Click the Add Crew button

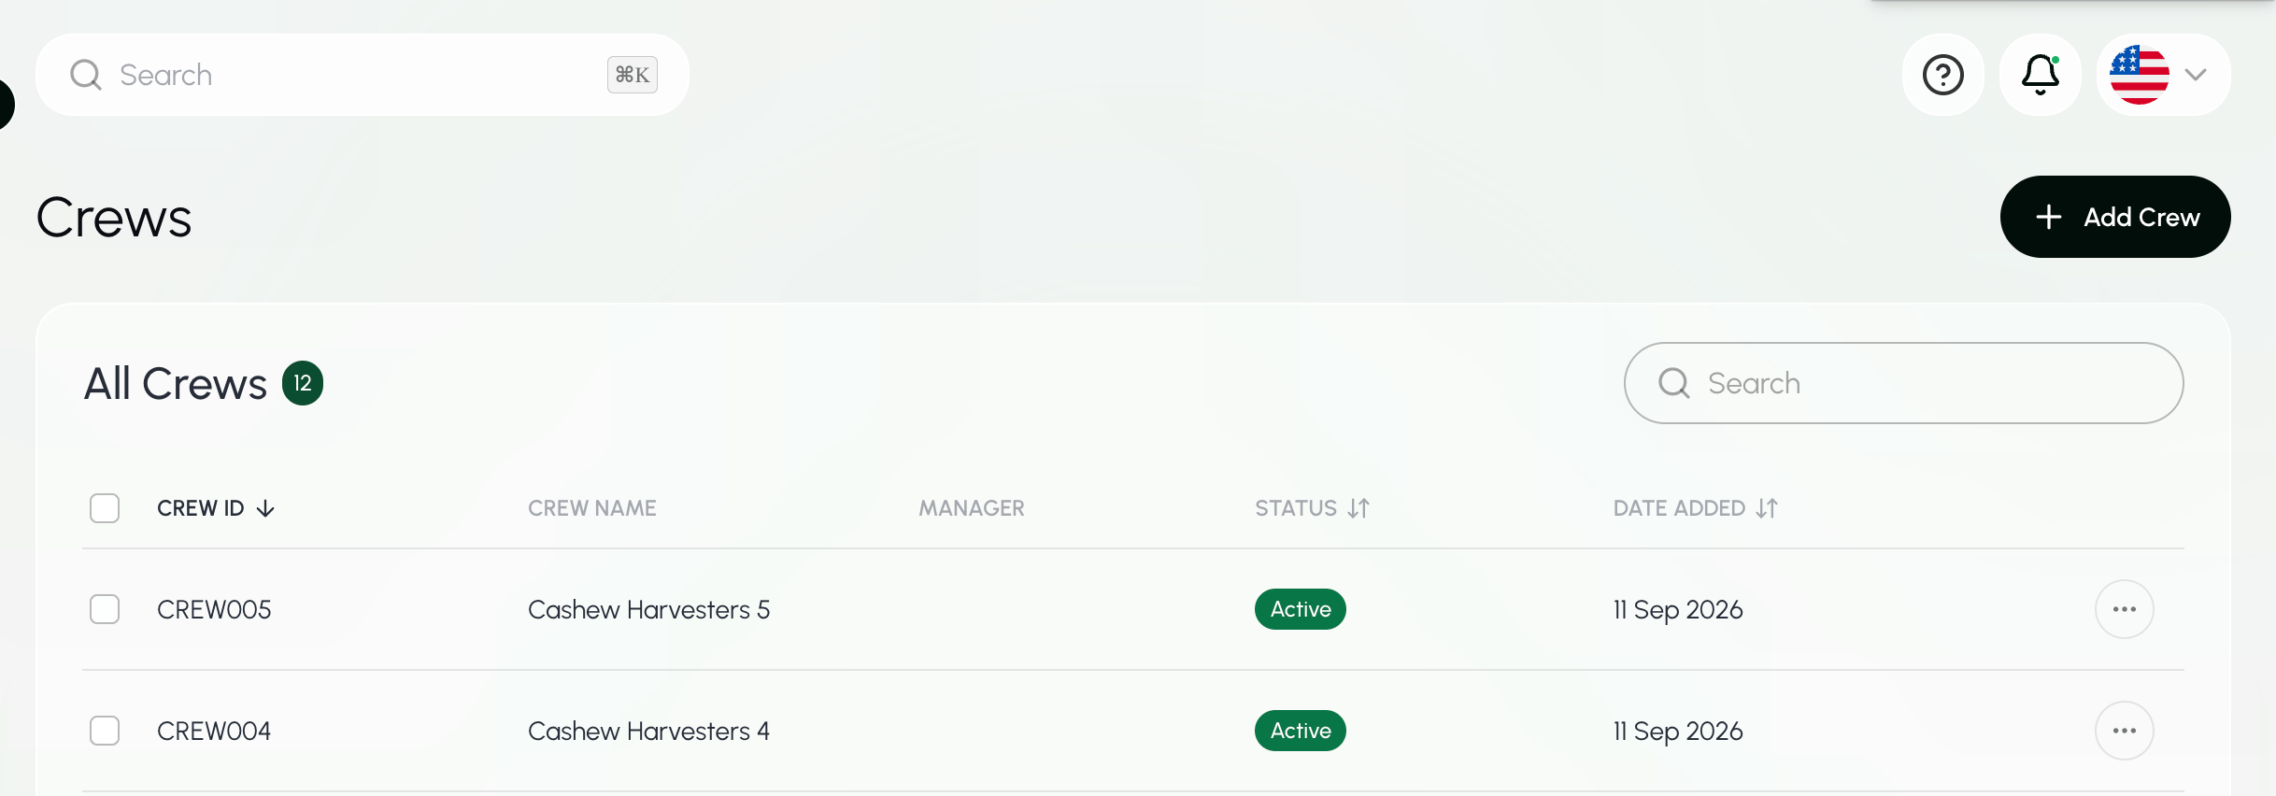click(x=2115, y=217)
